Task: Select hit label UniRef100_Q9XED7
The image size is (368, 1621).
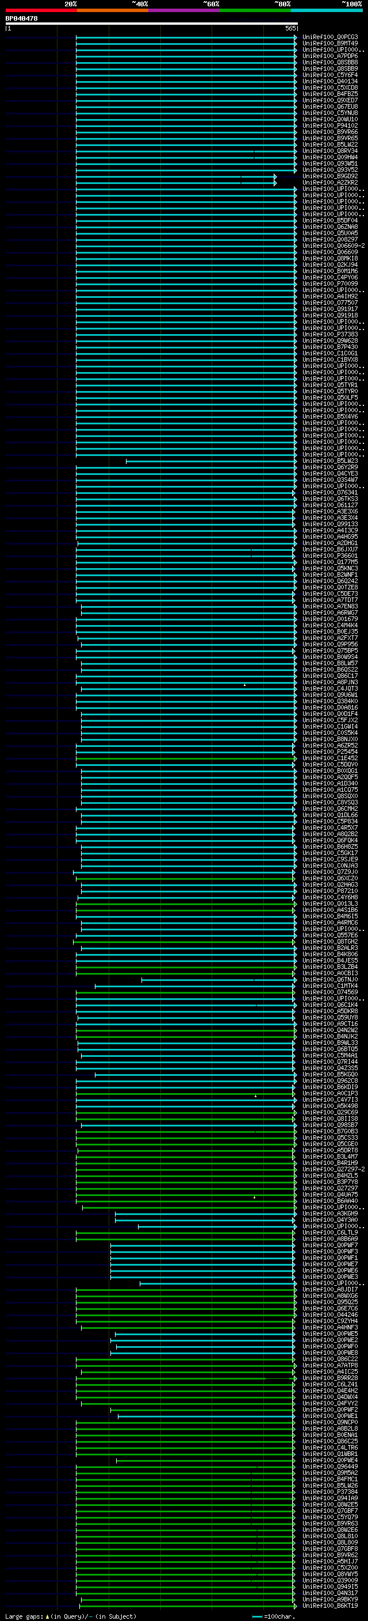Action: pyautogui.click(x=330, y=100)
